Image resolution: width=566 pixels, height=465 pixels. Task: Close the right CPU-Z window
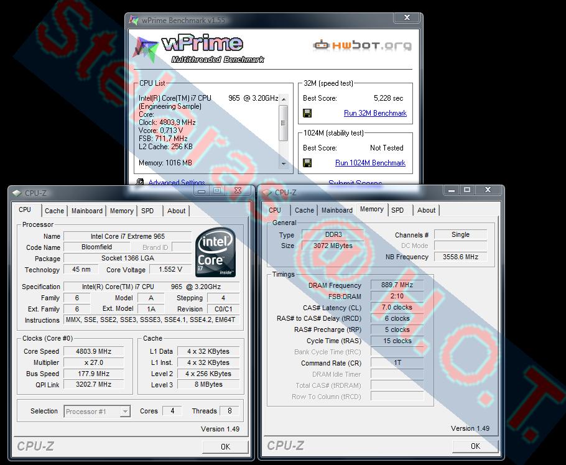488,190
